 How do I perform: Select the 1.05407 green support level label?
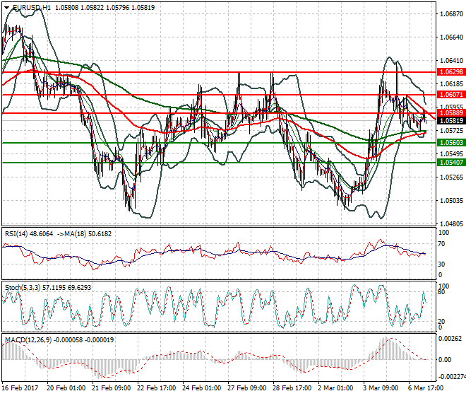(x=451, y=162)
